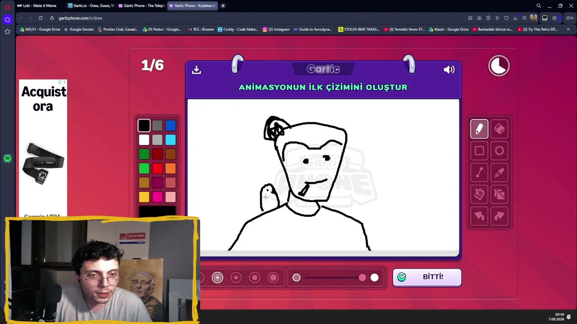
Task: Open the Guide to Aerodyna... bookmark
Action: click(312, 29)
